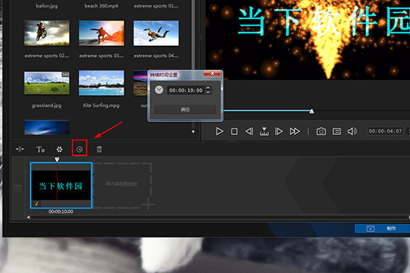Select the grassland.jpg thumbnail
Viewport: 410px width, 273px height.
[47, 83]
